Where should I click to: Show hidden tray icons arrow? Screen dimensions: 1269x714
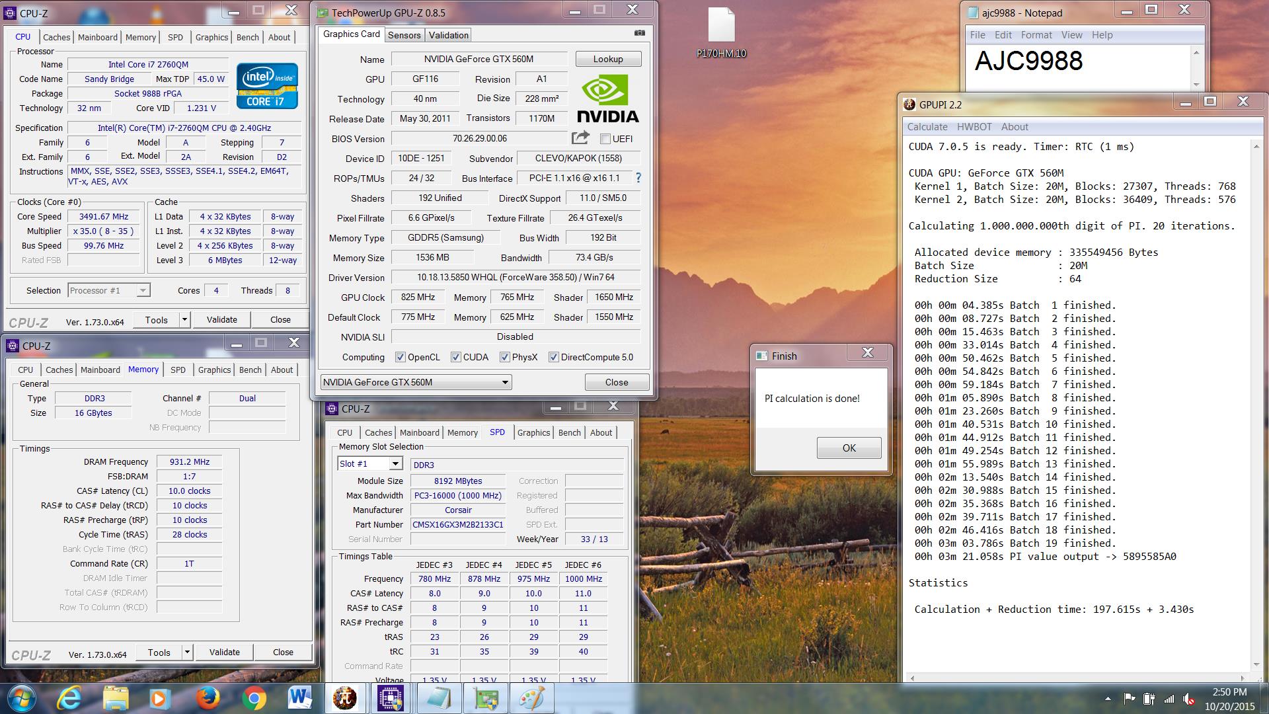1108,699
